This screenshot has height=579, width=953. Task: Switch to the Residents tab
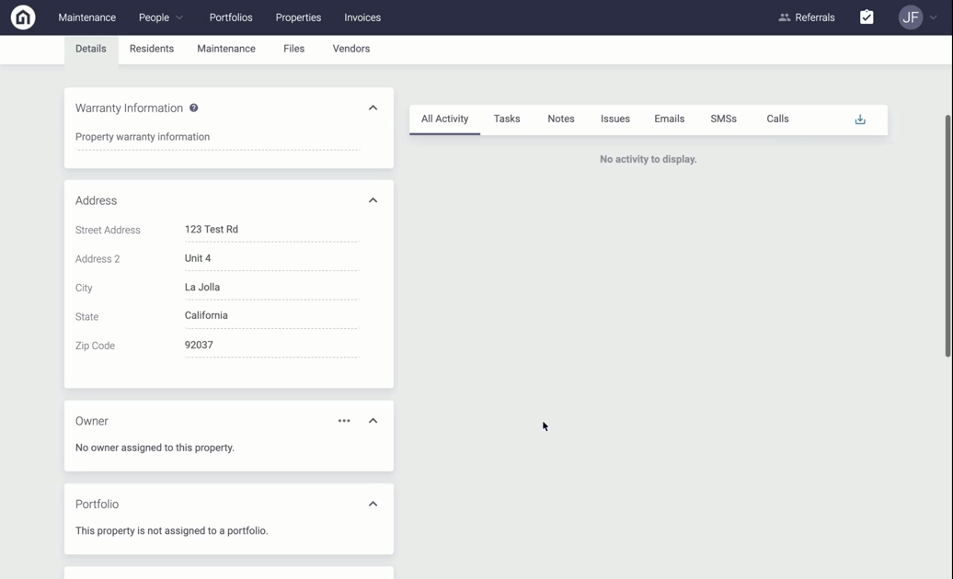[x=152, y=49]
